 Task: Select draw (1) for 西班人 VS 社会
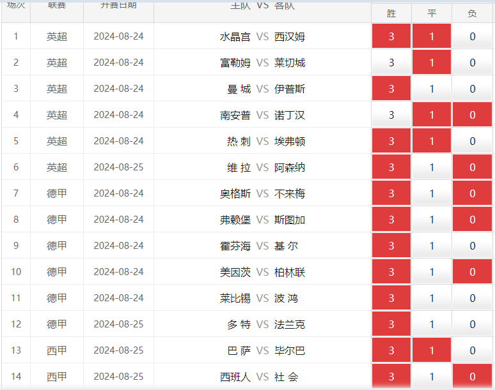coord(432,376)
